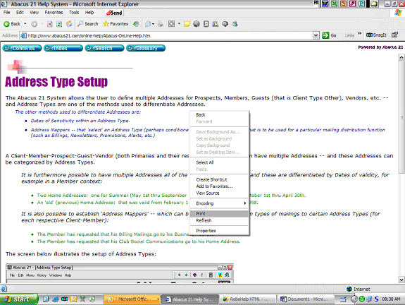Image resolution: width=405 pixels, height=305 pixels.
Task: Expand the Links toolbar chevron
Action: pos(359,34)
